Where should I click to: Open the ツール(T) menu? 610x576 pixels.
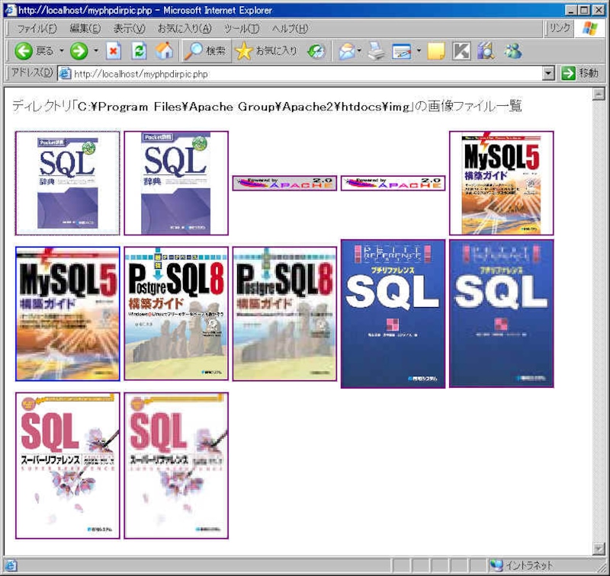[242, 28]
